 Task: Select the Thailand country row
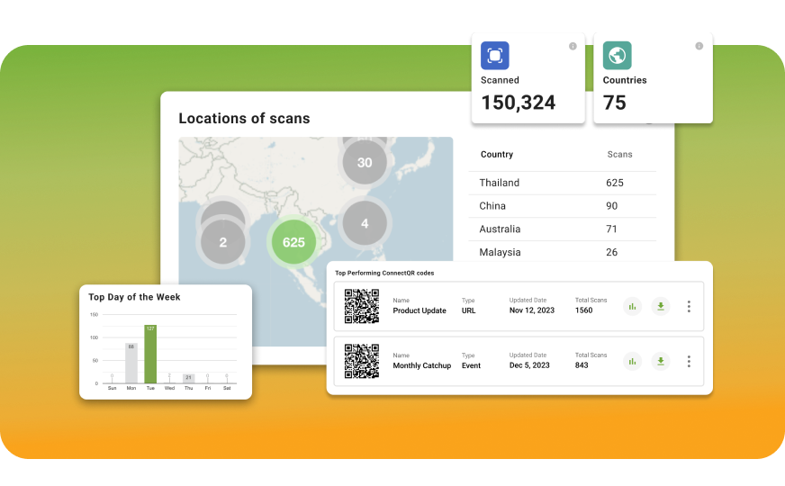[563, 183]
